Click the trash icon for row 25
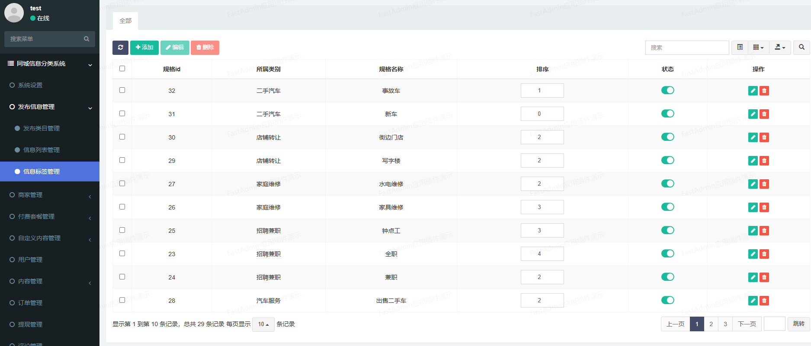 [x=764, y=231]
